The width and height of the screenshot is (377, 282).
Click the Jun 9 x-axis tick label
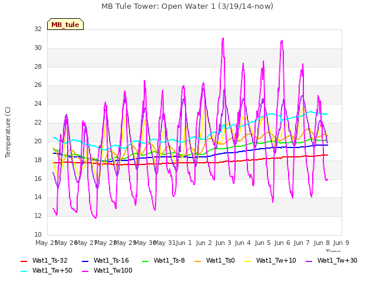(341, 243)
